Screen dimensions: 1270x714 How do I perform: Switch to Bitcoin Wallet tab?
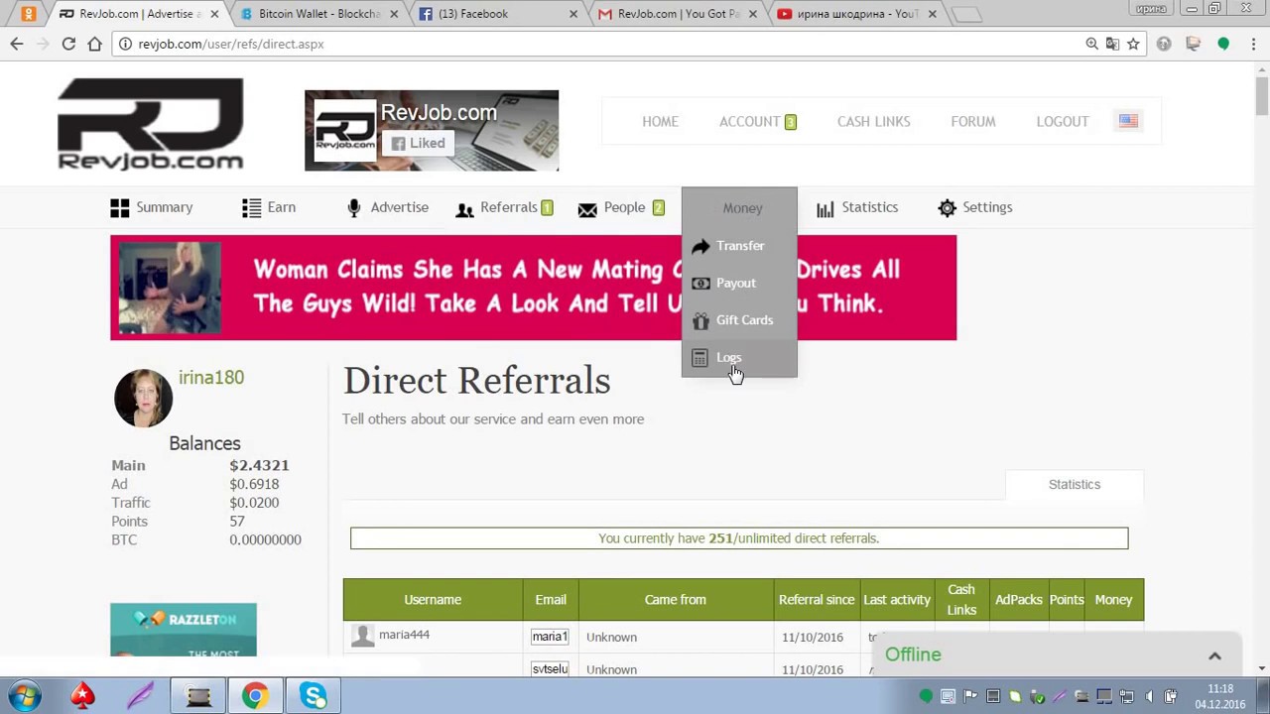tap(317, 14)
